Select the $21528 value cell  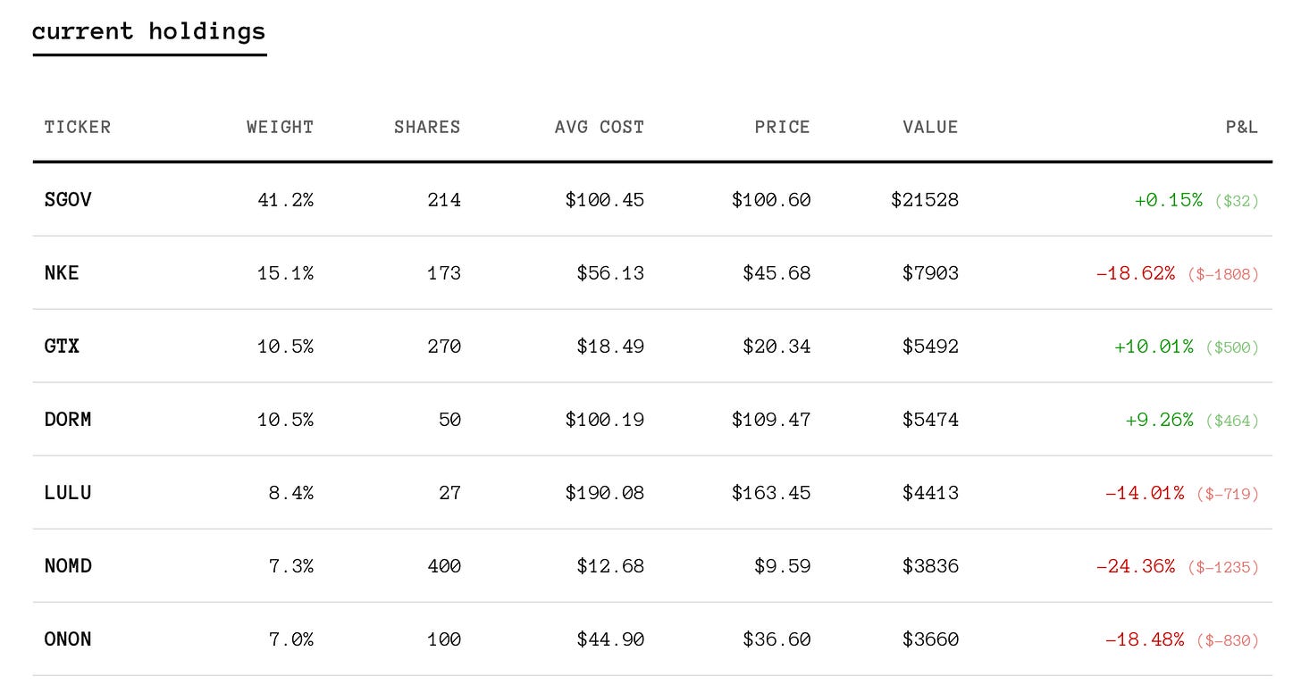pyautogui.click(x=925, y=200)
